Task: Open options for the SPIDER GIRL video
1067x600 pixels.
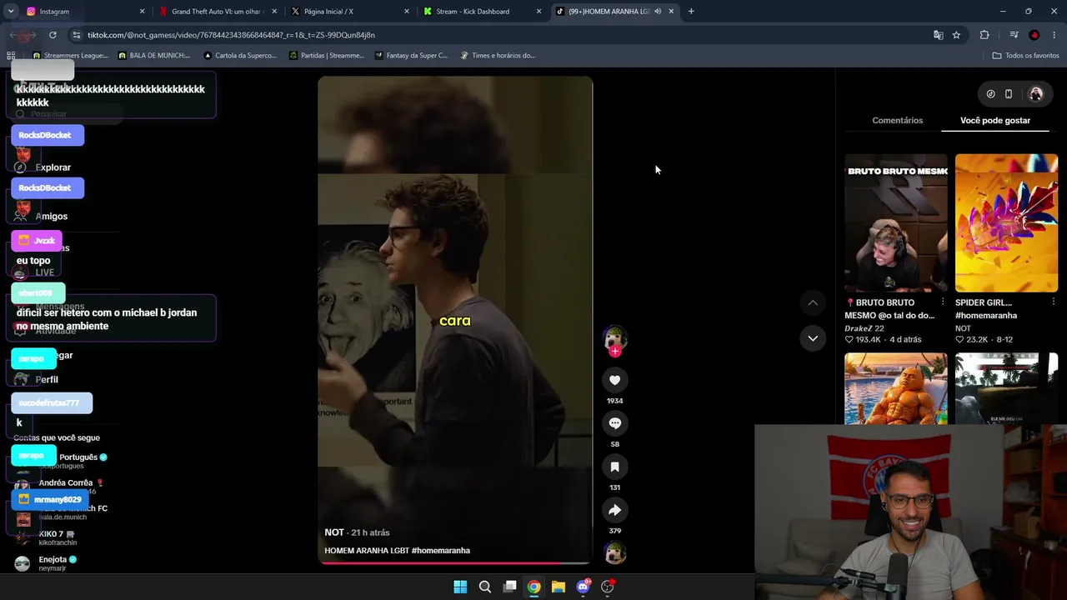Action: click(x=1054, y=302)
